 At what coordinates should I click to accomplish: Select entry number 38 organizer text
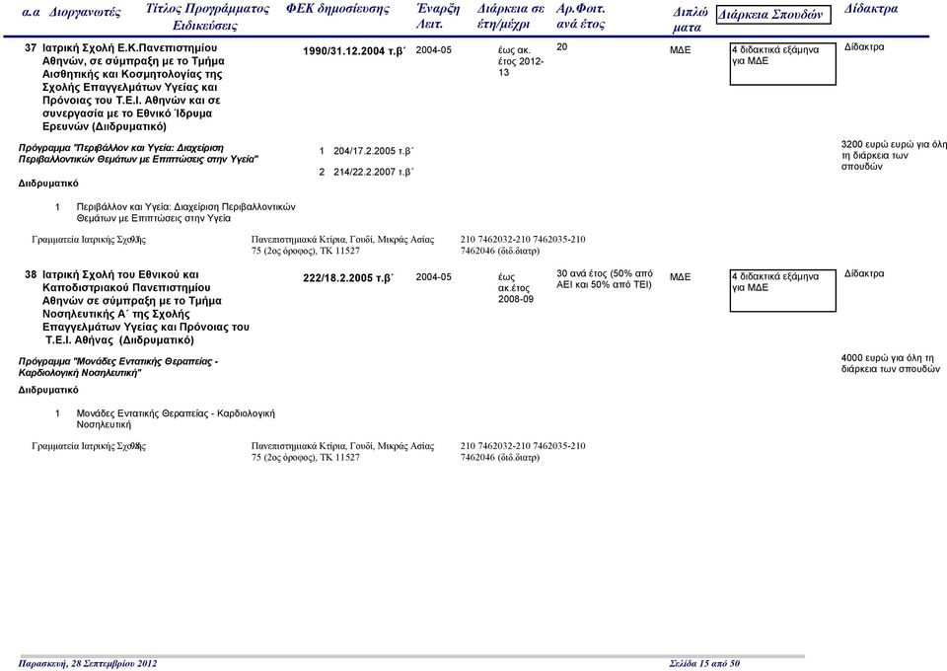click(x=146, y=308)
